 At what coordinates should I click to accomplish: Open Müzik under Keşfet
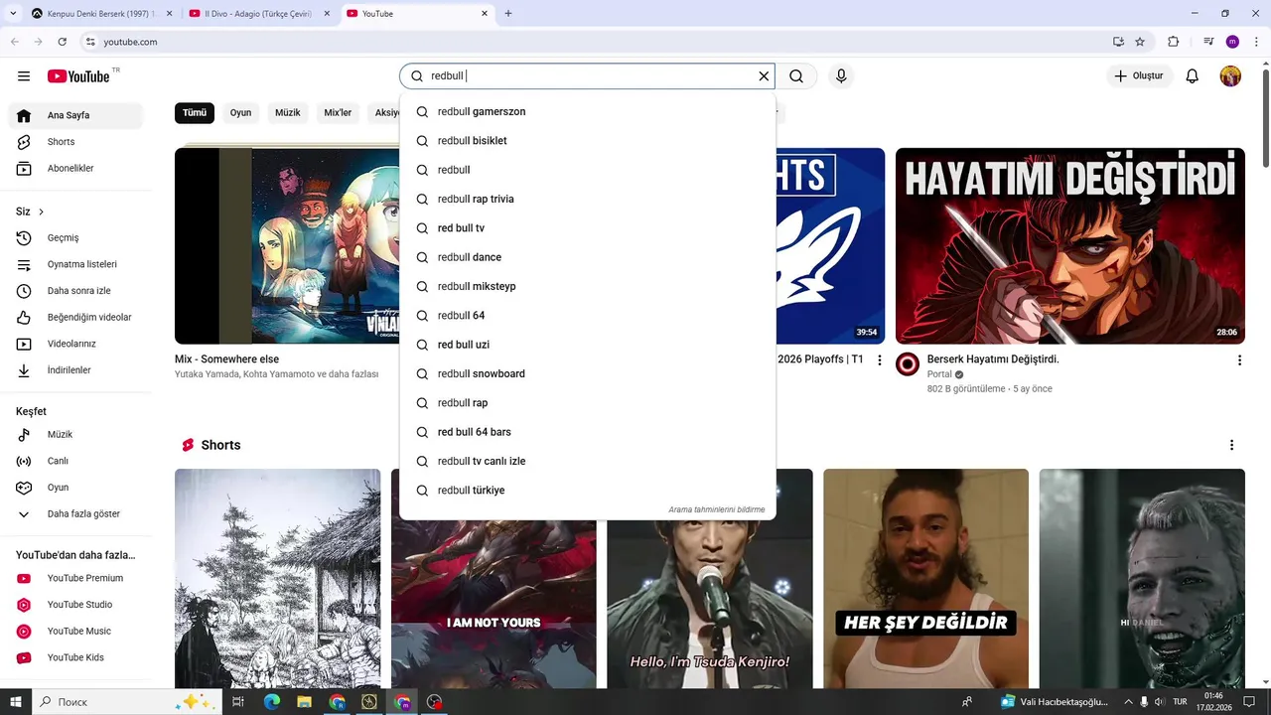click(75, 435)
